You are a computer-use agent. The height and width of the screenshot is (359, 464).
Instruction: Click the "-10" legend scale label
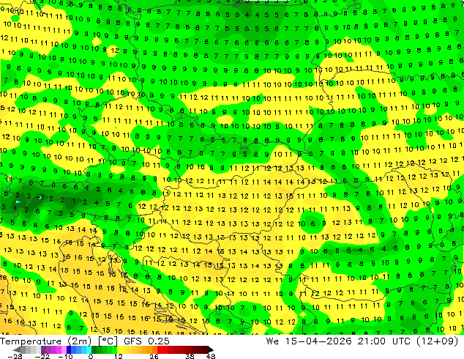point(65,356)
